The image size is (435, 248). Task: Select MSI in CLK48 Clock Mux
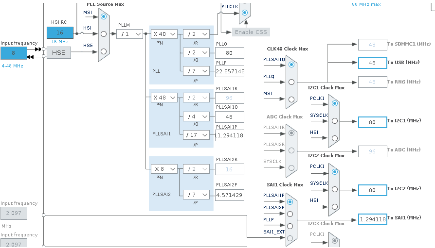(291, 99)
